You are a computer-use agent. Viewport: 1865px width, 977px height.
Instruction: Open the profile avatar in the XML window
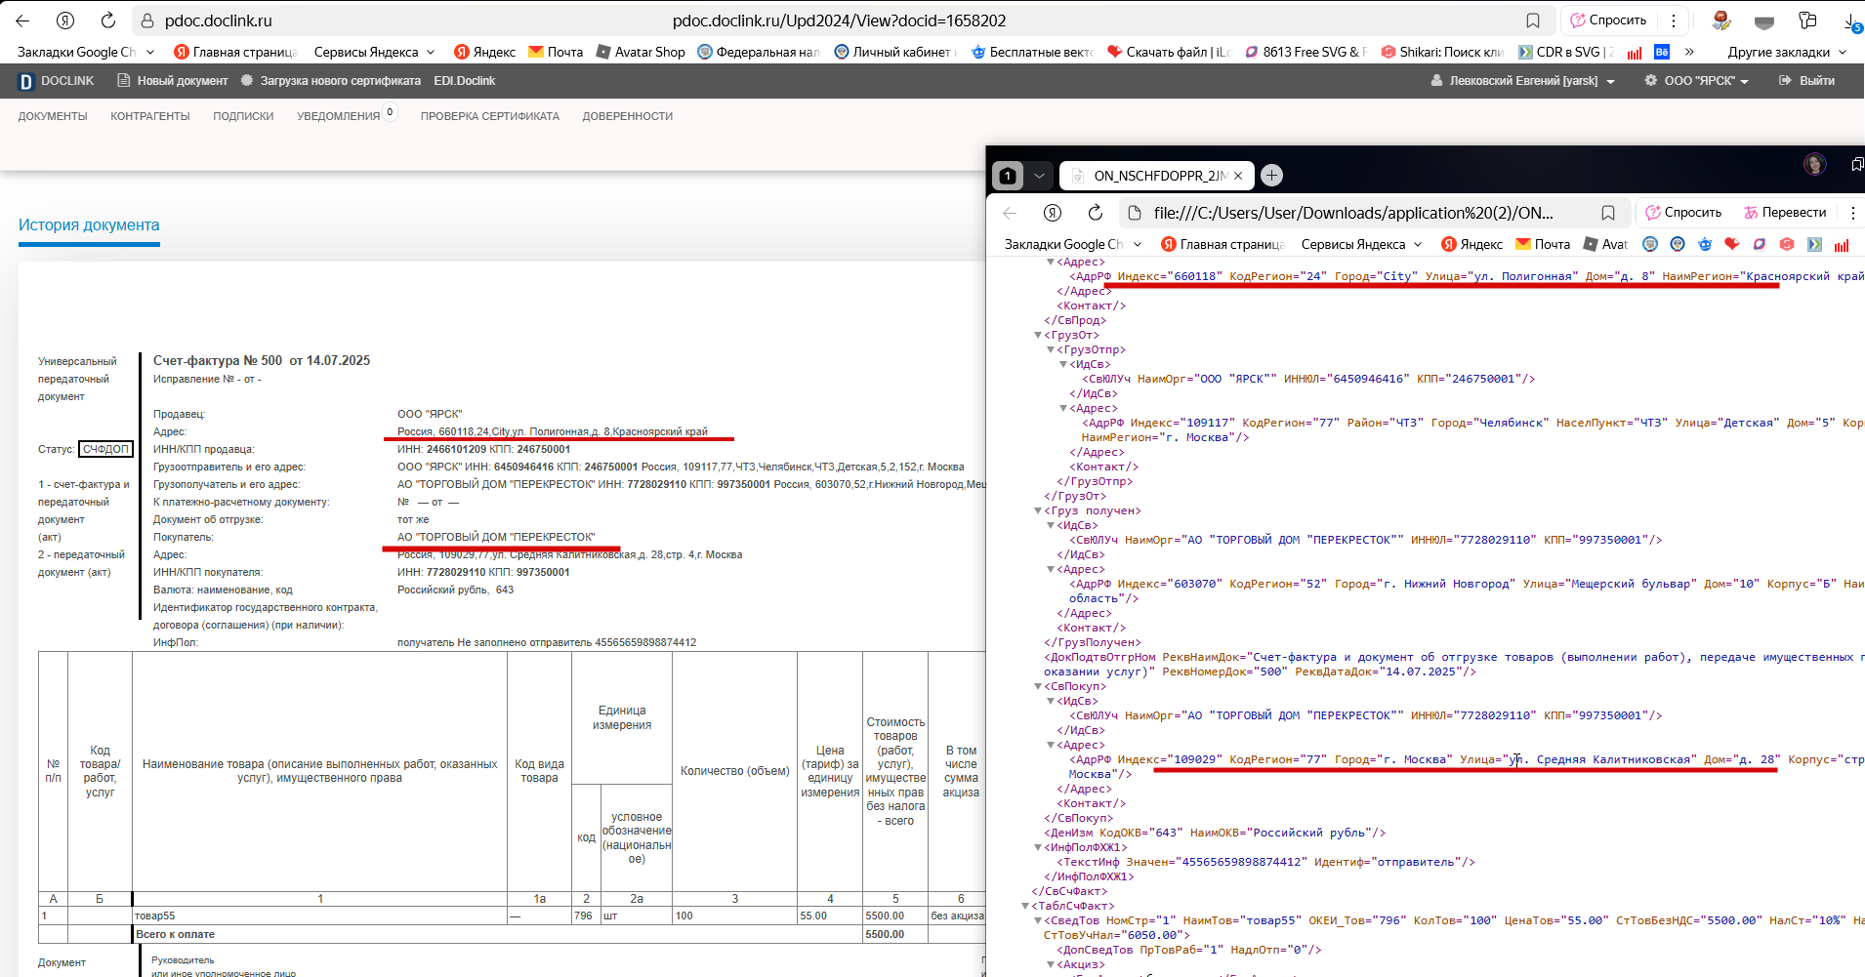(x=1814, y=164)
